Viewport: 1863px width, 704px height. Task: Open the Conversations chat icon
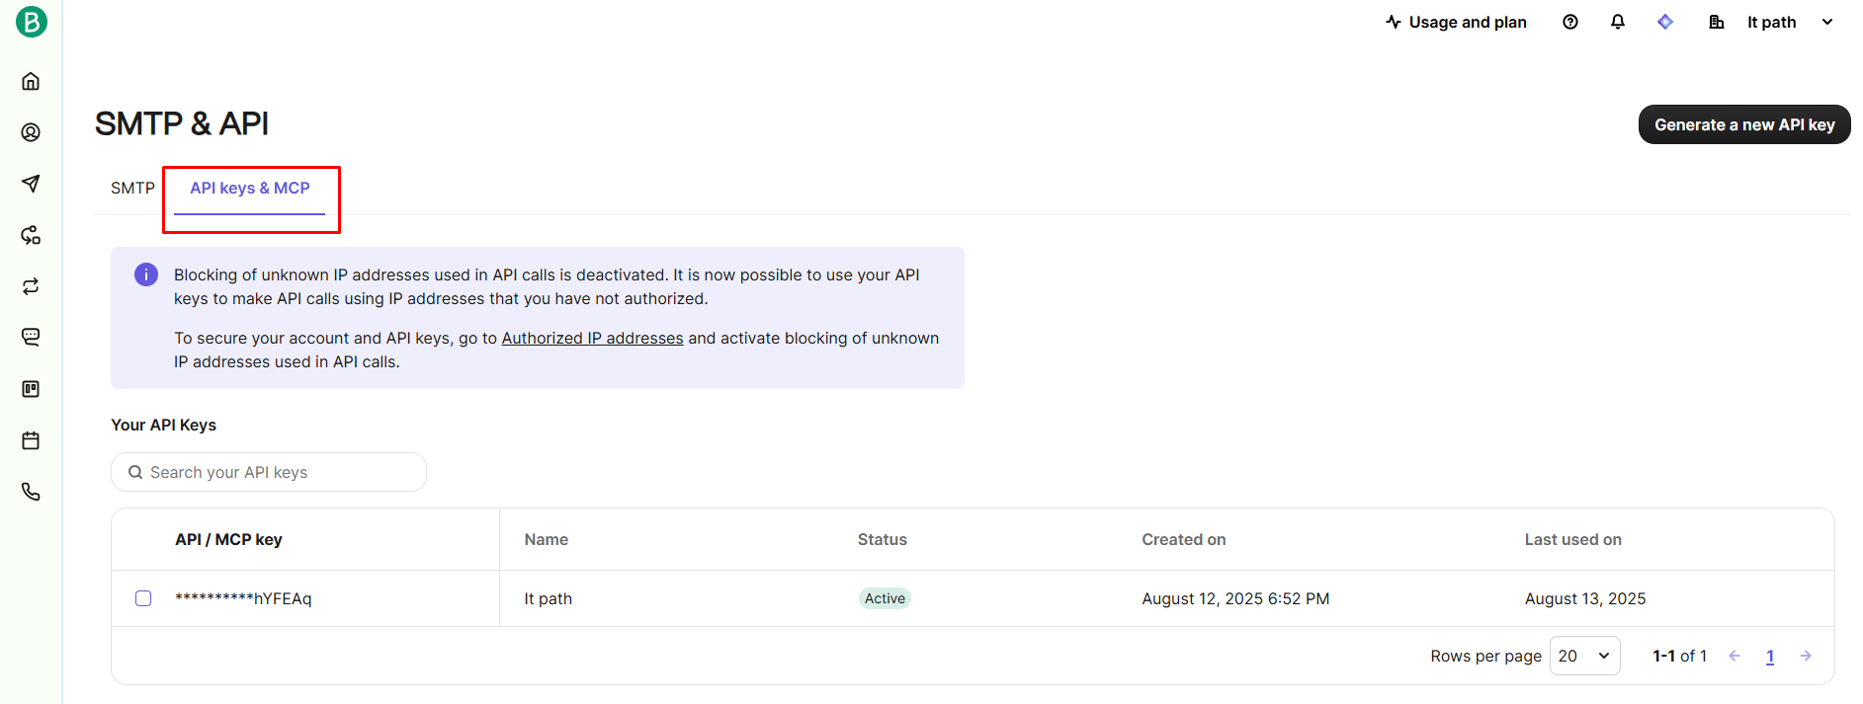(x=31, y=338)
